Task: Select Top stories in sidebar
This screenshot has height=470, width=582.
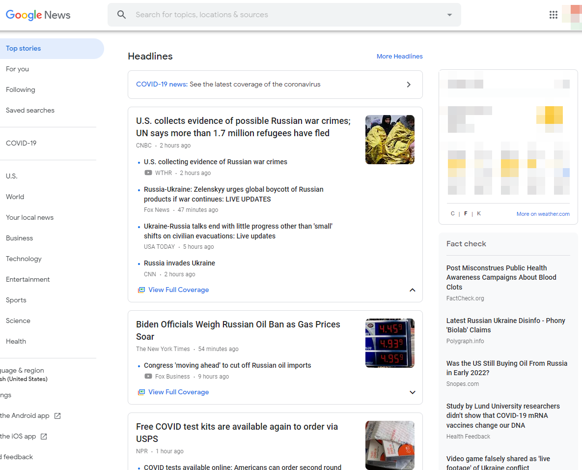Action: click(x=52, y=49)
